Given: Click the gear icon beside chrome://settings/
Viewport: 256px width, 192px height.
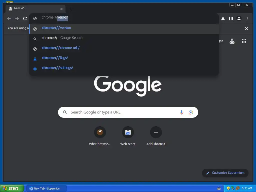Looking at the screenshot, I should point(35,69).
